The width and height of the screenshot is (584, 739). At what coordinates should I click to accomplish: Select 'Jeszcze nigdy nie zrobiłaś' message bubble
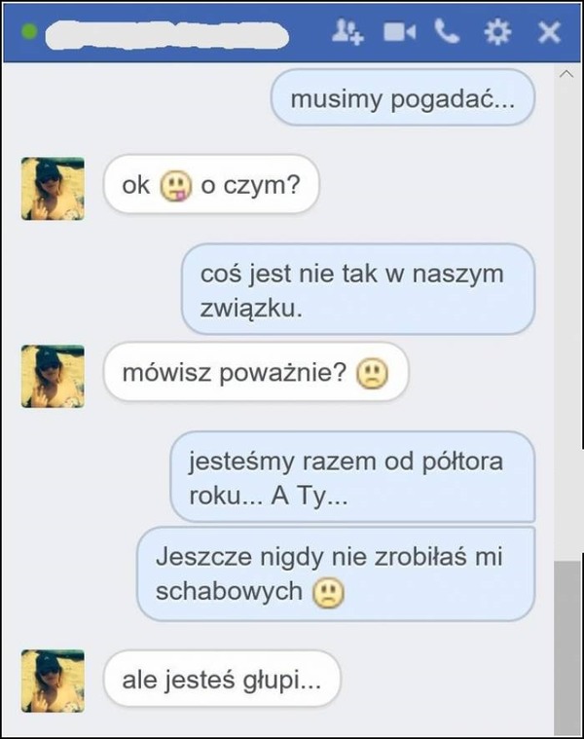coord(336,573)
